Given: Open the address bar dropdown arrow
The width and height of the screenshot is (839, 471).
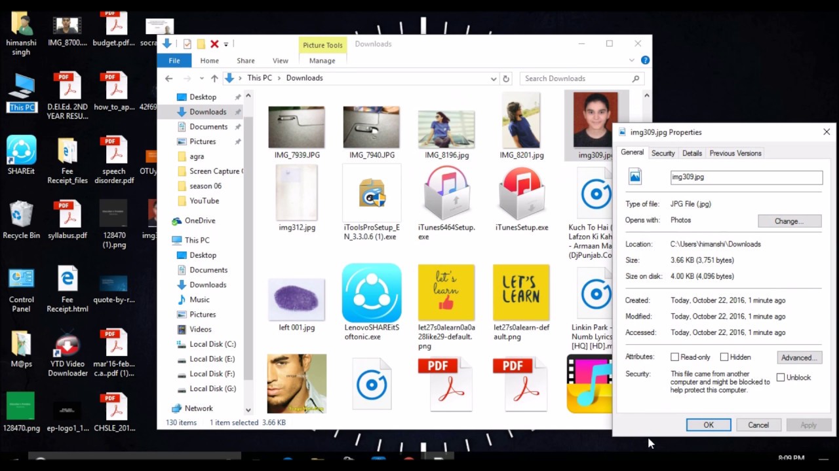Looking at the screenshot, I should point(493,78).
